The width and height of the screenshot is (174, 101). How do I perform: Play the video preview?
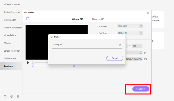coord(28,63)
